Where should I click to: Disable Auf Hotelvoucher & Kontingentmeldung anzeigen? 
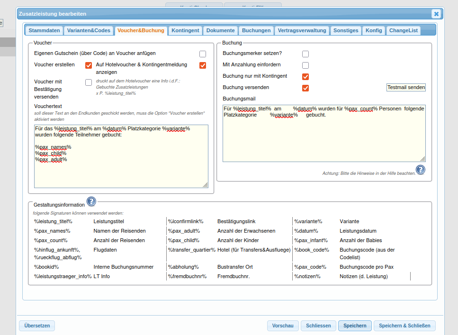(203, 65)
